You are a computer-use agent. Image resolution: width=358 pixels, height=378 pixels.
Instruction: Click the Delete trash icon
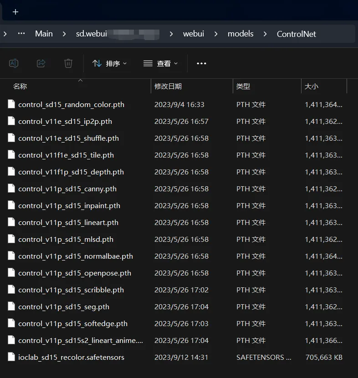point(68,63)
